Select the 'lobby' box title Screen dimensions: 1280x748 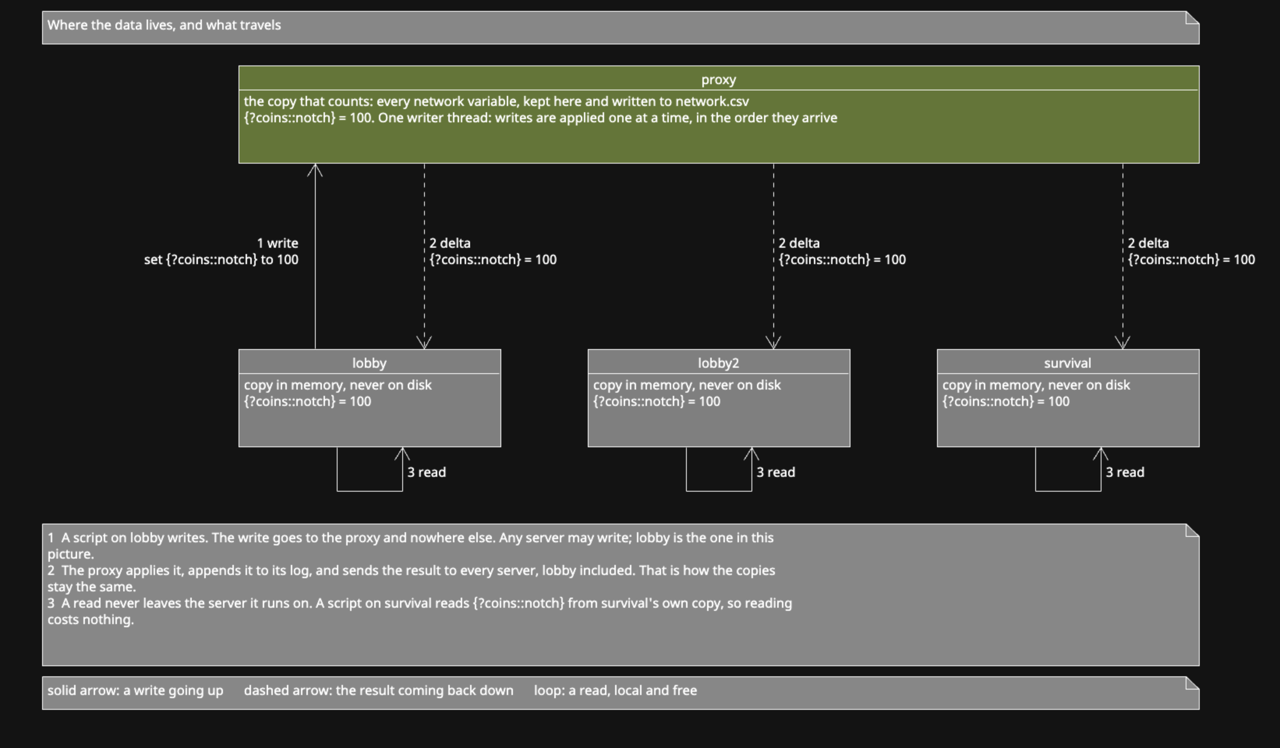tap(369, 363)
